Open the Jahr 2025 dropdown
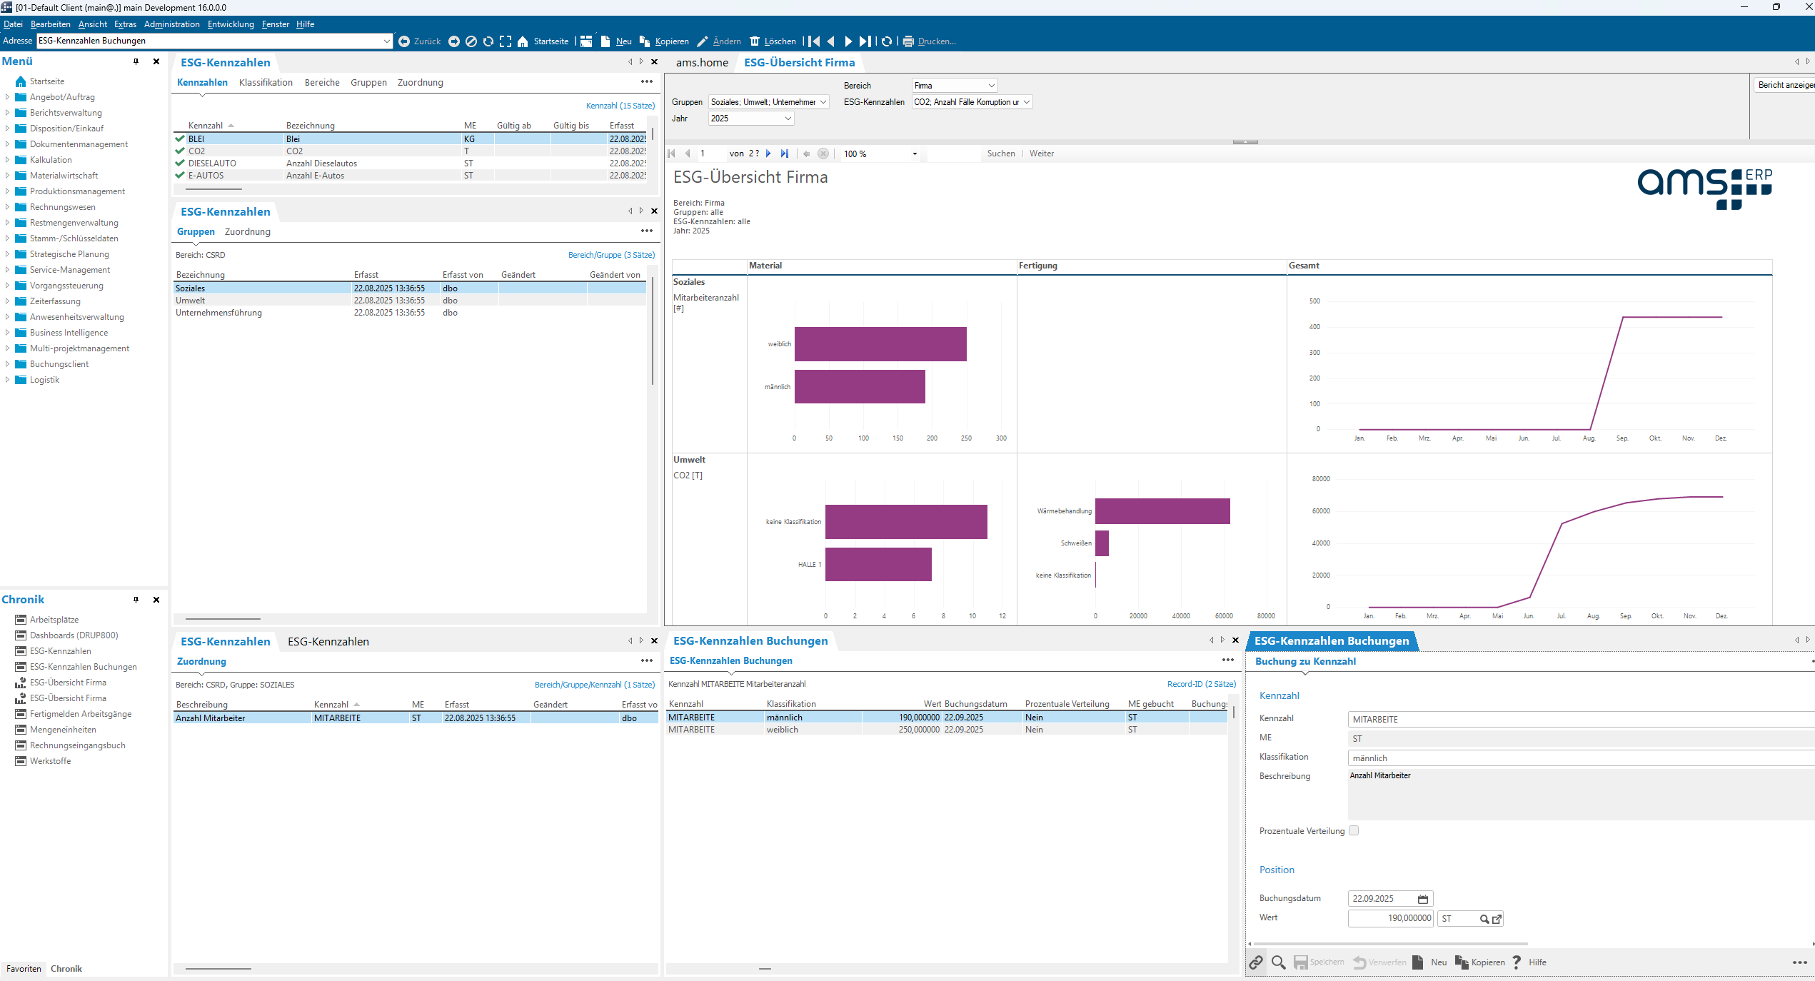Viewport: 1815px width, 981px height. click(x=788, y=119)
